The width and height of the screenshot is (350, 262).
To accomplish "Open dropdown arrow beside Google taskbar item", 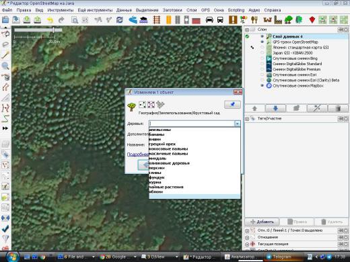I will coord(135,257).
